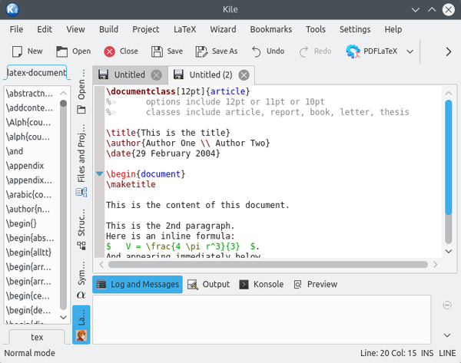The width and height of the screenshot is (461, 363).
Task: Open the Files and Projects sidebar panel
Action: (x=81, y=163)
